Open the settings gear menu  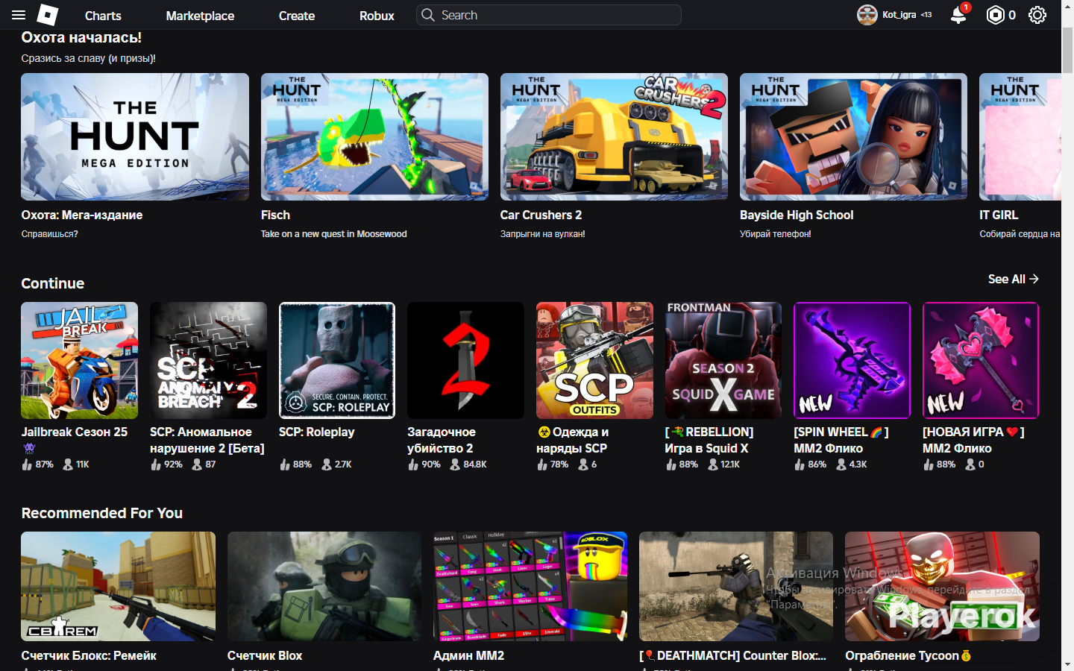[x=1037, y=15]
